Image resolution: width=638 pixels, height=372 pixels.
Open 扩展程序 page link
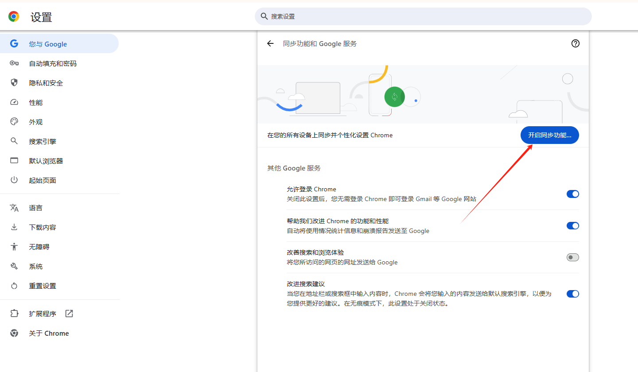(59, 314)
